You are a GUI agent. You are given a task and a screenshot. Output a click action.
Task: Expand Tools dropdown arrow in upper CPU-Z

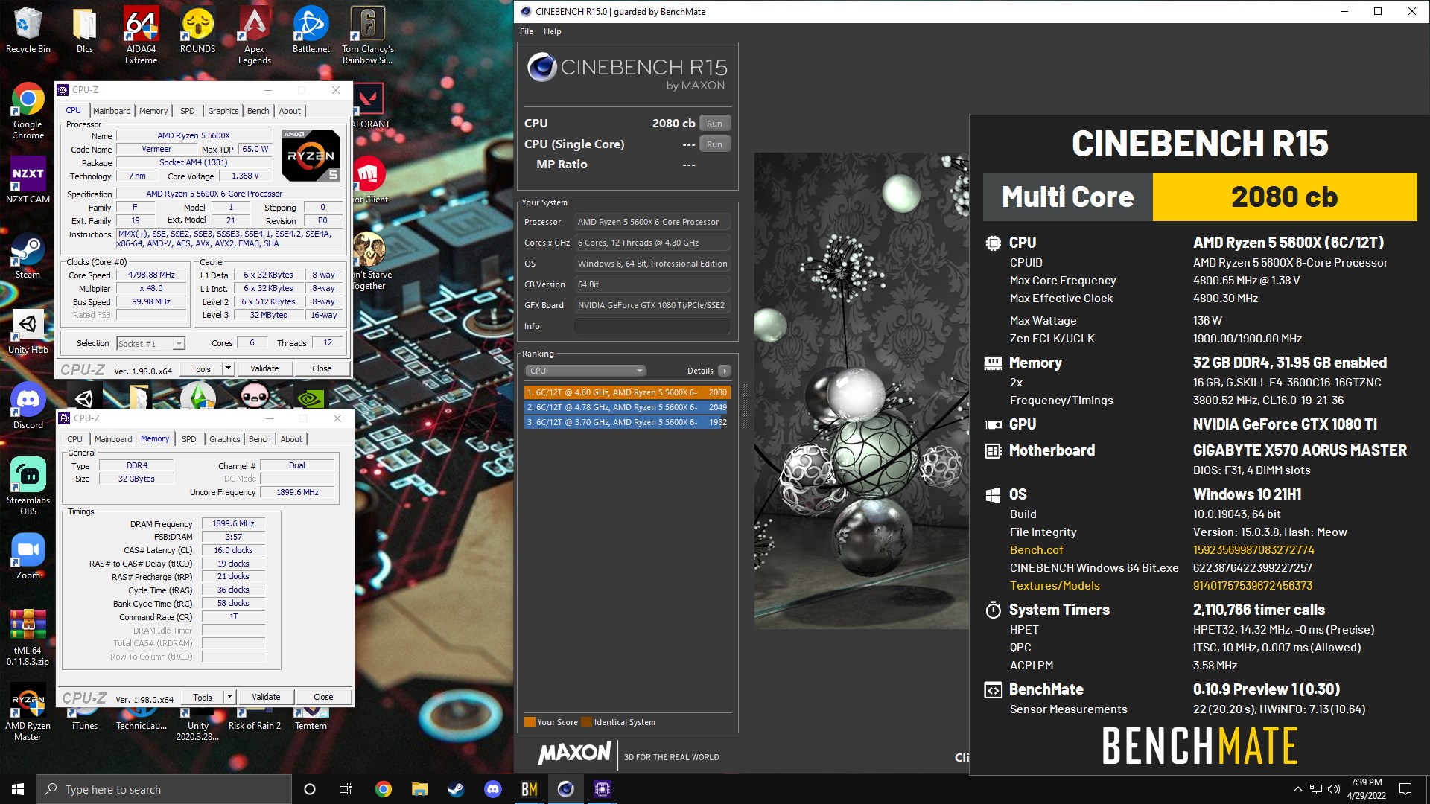pos(229,368)
